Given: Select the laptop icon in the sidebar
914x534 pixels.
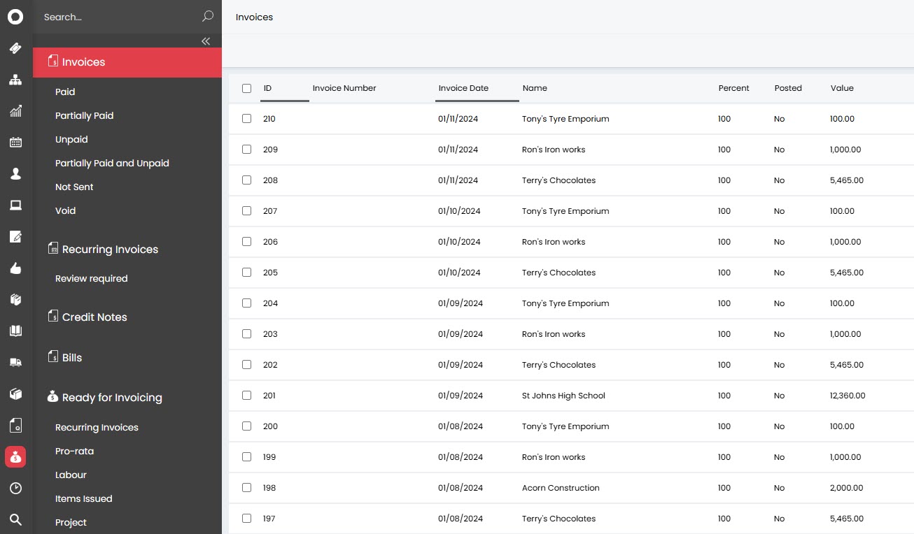Looking at the screenshot, I should click(15, 205).
